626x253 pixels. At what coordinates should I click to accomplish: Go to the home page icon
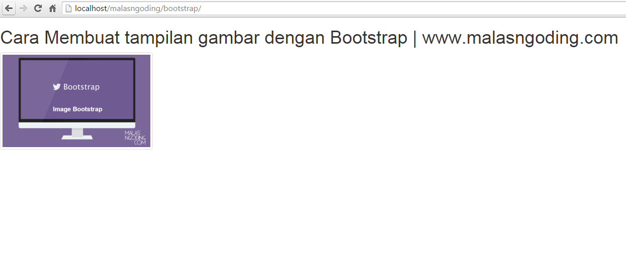(x=52, y=8)
